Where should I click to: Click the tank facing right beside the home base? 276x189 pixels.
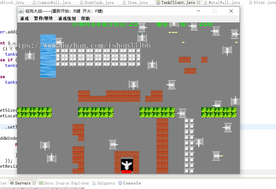coord(113,145)
